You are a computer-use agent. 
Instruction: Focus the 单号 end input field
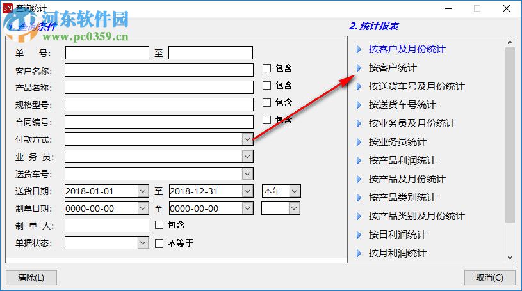click(211, 53)
